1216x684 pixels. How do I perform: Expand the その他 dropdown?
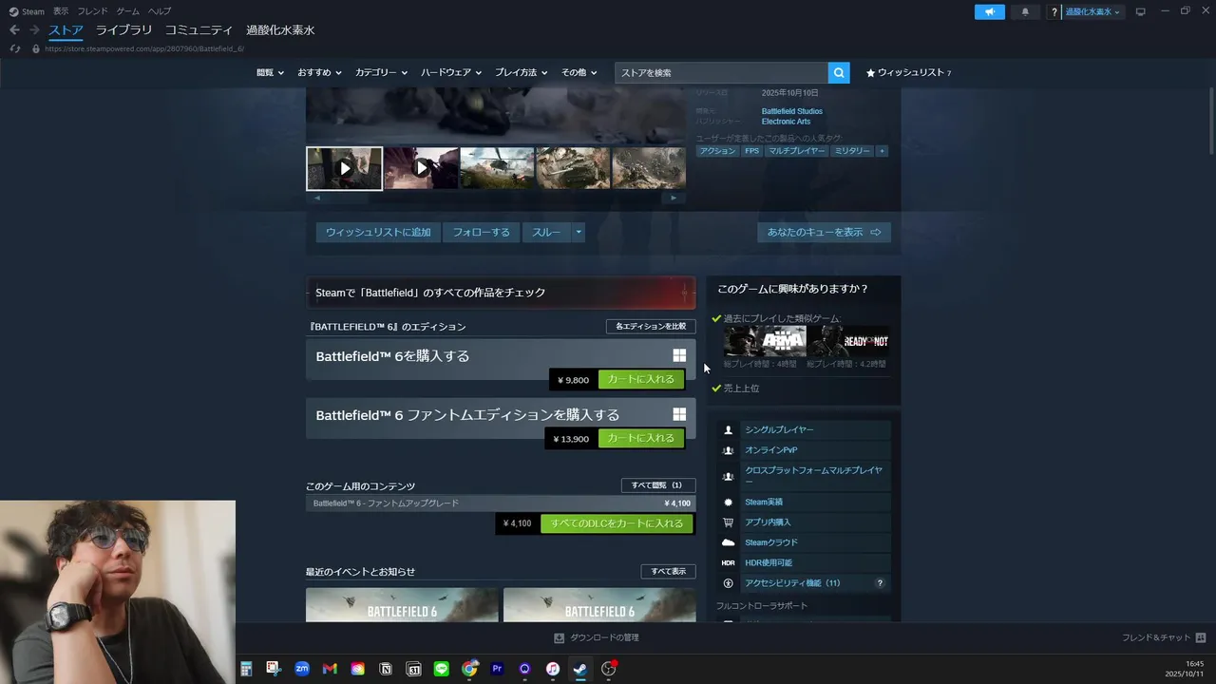[579, 72]
